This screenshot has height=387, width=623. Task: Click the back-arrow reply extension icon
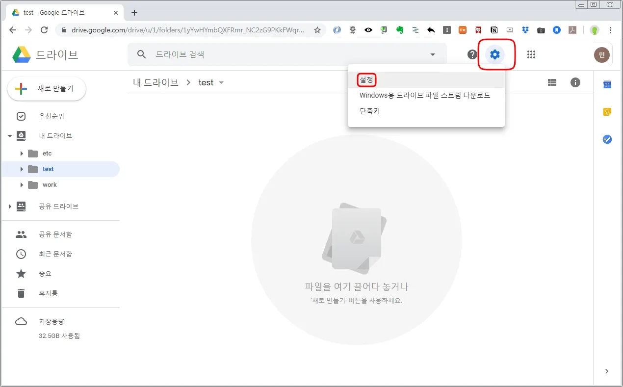coord(431,30)
